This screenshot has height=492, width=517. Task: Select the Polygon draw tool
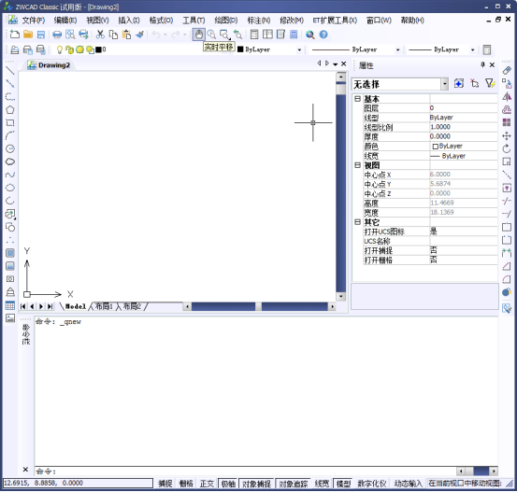(10, 109)
